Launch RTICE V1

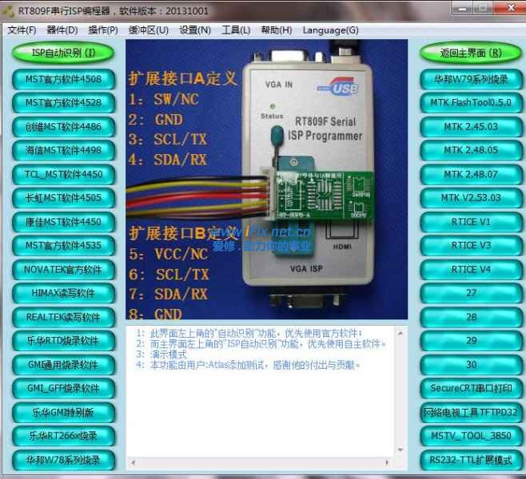point(471,222)
